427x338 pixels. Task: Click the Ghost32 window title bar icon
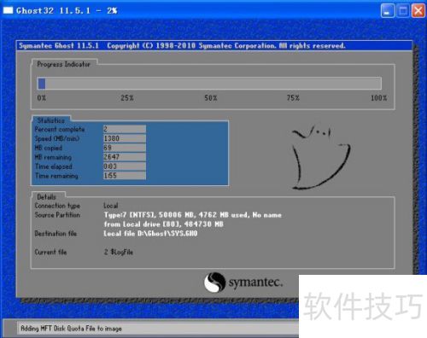click(x=8, y=10)
